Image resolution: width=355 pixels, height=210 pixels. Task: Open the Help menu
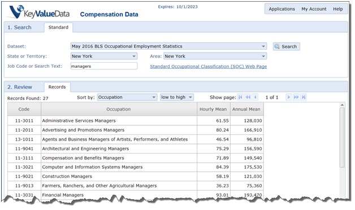[338, 9]
